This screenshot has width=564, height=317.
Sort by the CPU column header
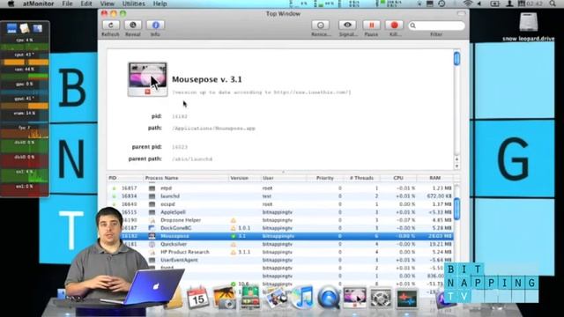tap(398, 178)
